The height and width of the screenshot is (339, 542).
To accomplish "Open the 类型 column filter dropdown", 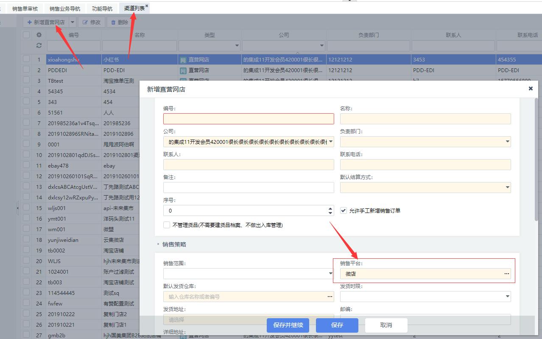I will pos(237,45).
